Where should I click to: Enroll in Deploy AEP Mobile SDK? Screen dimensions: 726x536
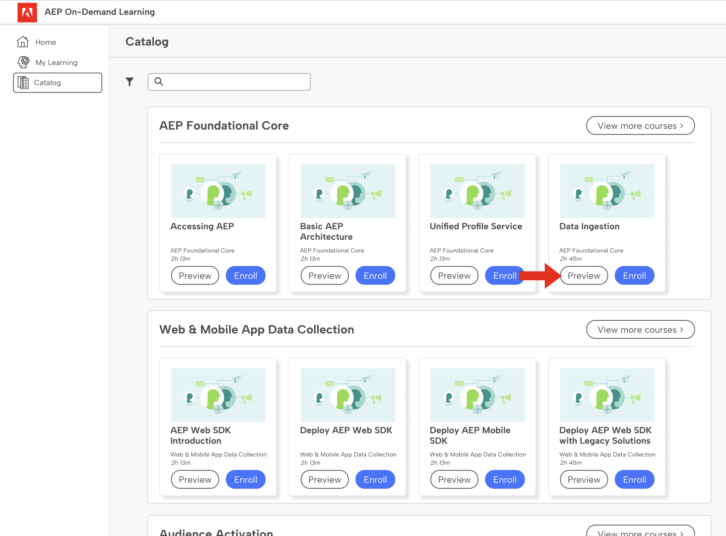click(505, 479)
